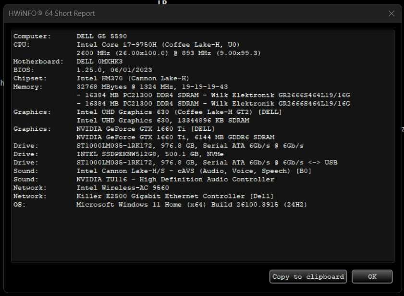
Task: Click the Copy to clipboard button
Action: point(308,277)
